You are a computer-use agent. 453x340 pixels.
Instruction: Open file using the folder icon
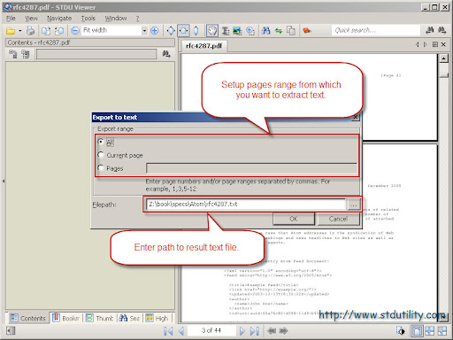tap(11, 30)
